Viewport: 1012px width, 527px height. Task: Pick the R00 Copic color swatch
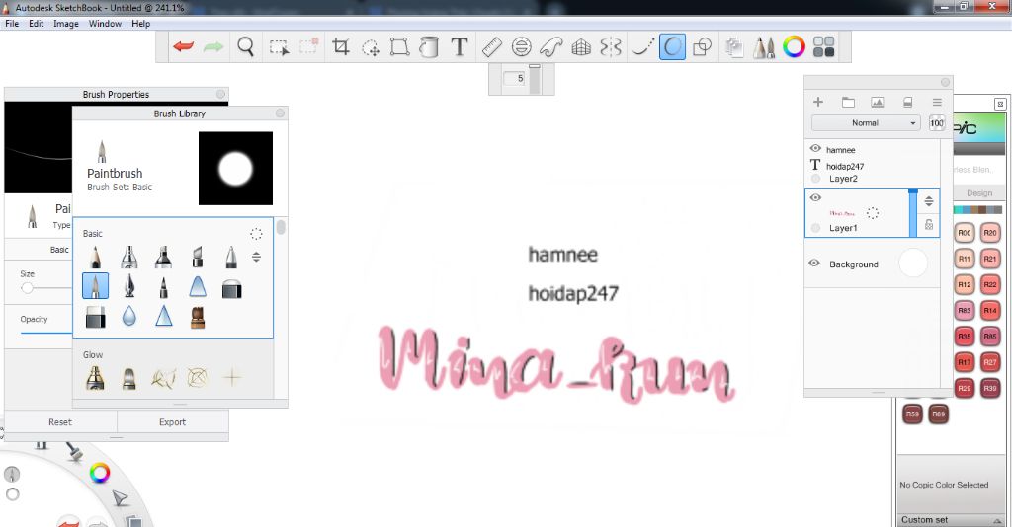[x=965, y=233]
